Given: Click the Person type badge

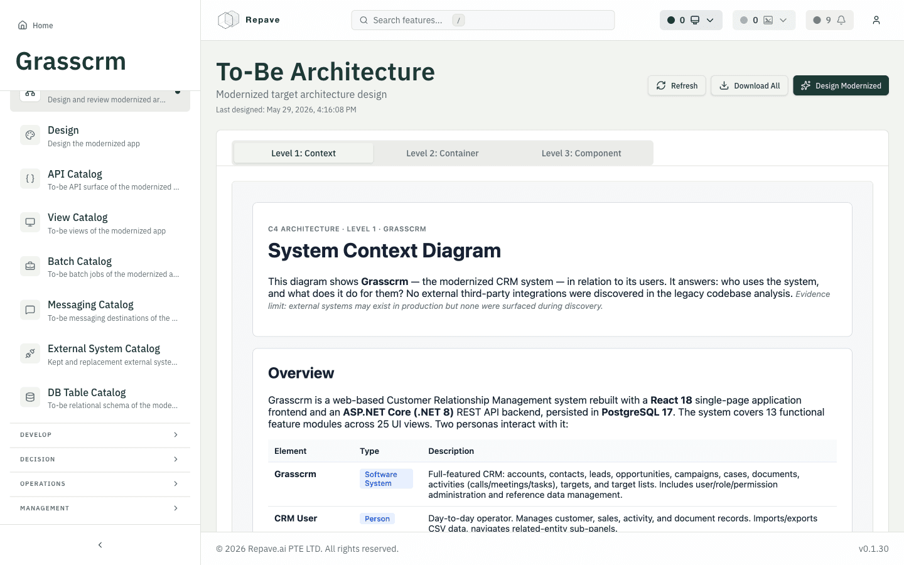Looking at the screenshot, I should [377, 519].
